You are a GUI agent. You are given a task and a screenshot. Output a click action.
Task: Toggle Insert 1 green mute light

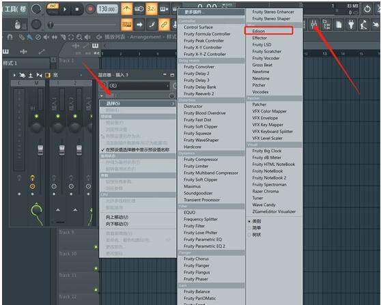coord(58,116)
